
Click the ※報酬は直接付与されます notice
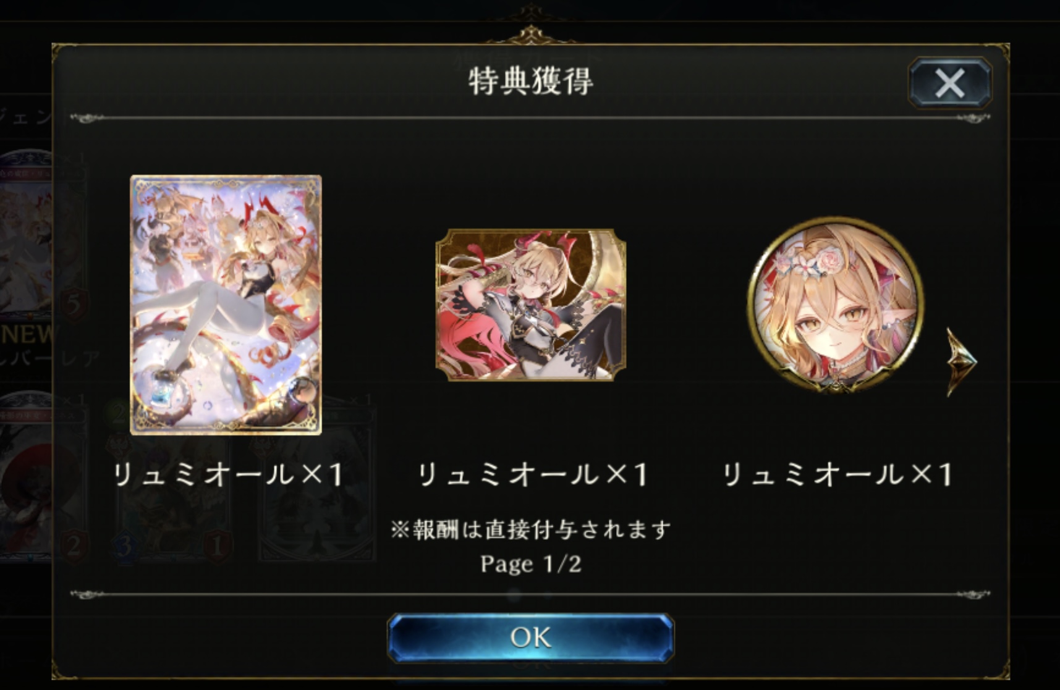point(530,529)
